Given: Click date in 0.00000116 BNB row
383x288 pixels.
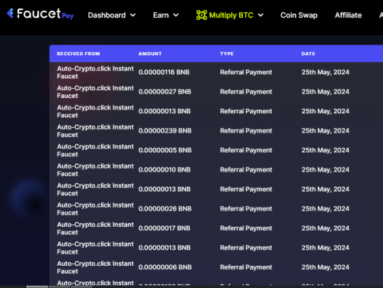Looking at the screenshot, I should (x=326, y=72).
